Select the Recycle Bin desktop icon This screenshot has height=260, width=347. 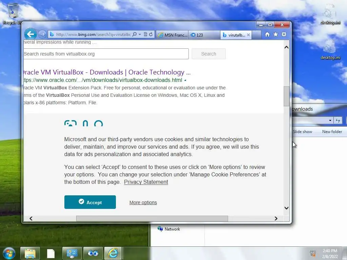tap(12, 14)
